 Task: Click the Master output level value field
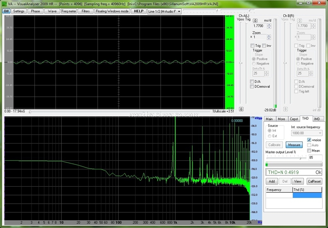point(315,157)
